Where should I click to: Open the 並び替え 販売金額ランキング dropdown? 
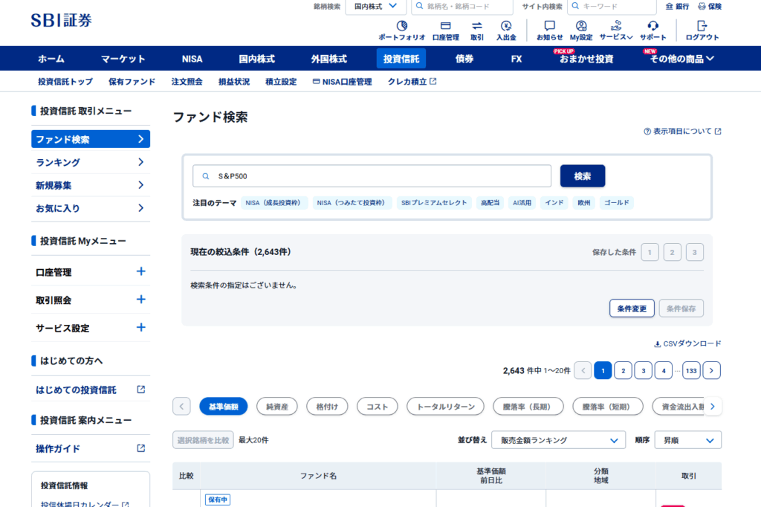558,440
